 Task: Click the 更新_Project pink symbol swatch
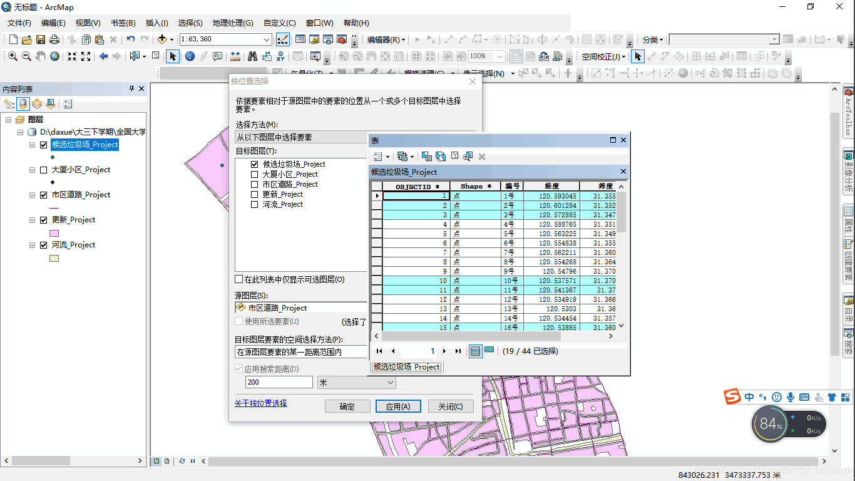click(x=54, y=233)
